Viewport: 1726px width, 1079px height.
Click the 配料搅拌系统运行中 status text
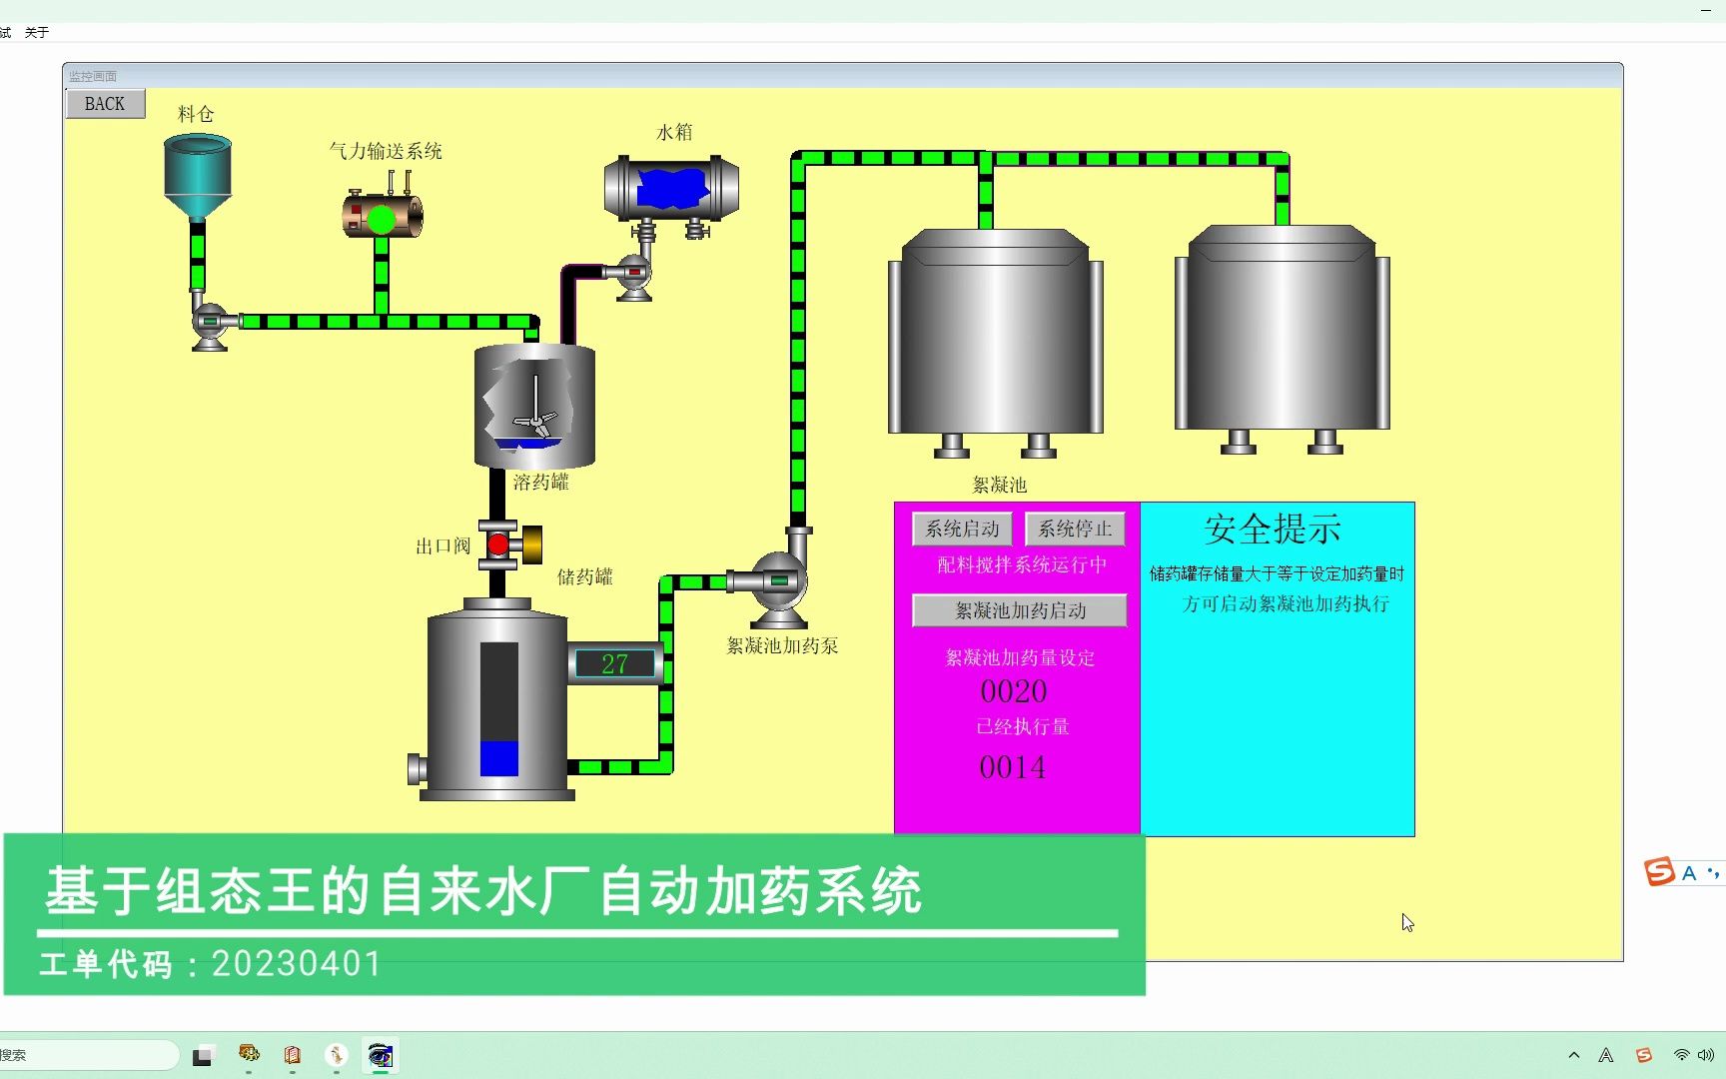coord(1022,565)
